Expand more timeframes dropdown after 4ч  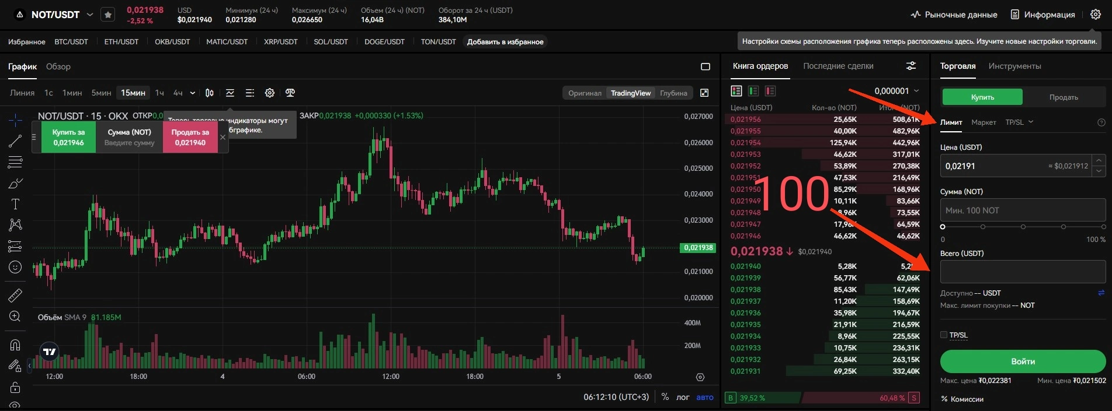193,93
